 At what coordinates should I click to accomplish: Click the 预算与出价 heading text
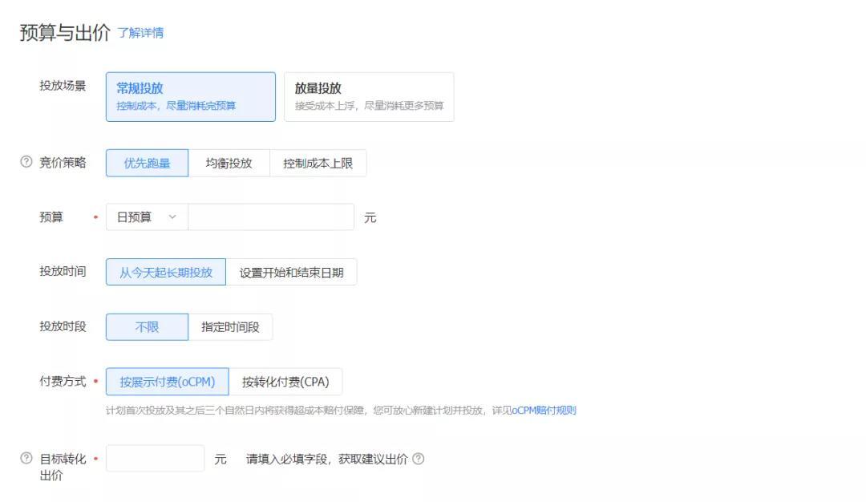point(65,33)
